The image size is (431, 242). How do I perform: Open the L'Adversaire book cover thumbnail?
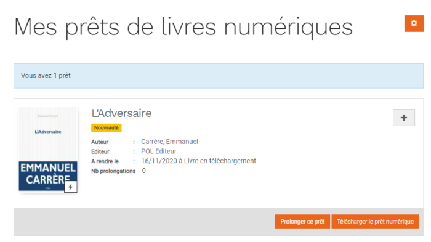[x=48, y=150]
